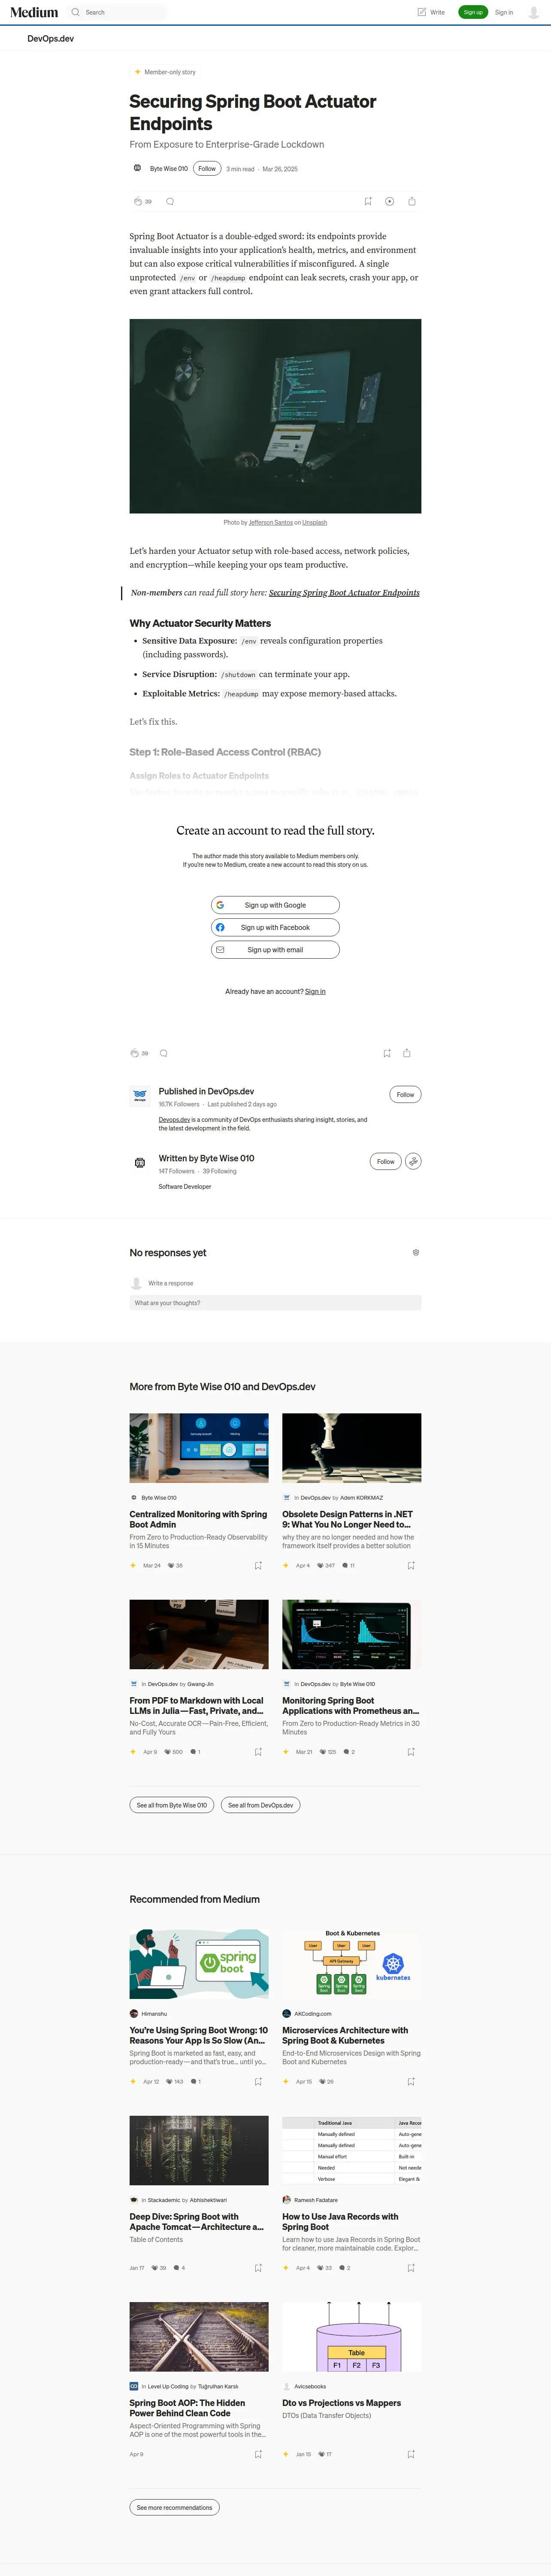
Task: Bookmark the story in top action bar
Action: pyautogui.click(x=368, y=201)
